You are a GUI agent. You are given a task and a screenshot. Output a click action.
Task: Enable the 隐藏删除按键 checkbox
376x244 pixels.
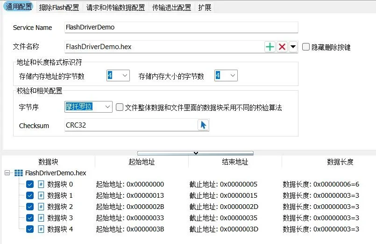306,47
